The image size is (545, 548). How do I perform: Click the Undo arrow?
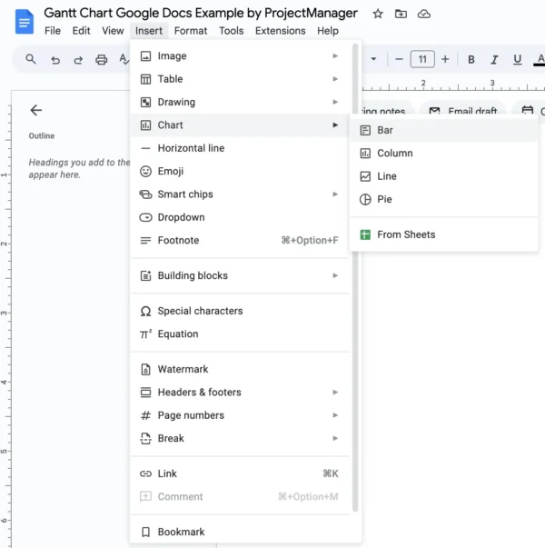[x=55, y=60]
